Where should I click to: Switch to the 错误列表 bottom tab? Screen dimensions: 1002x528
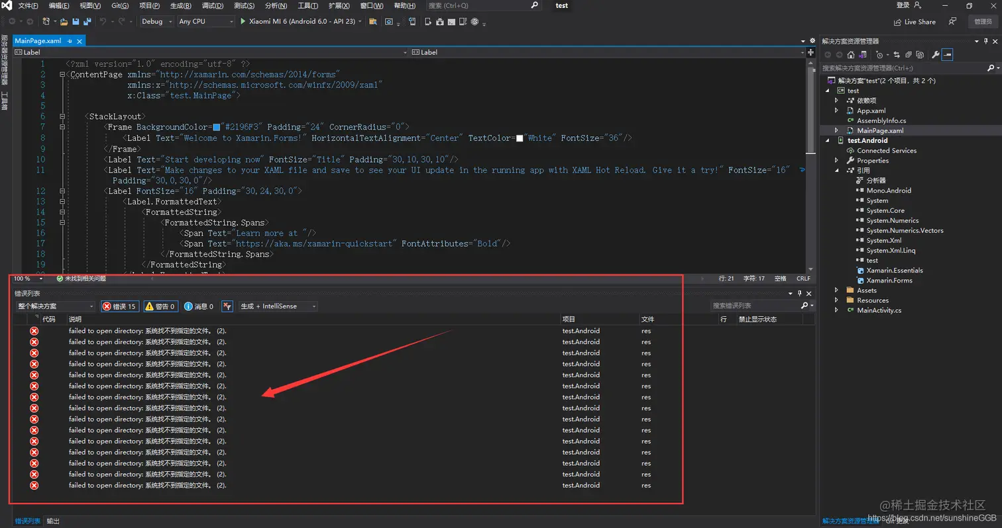point(28,521)
